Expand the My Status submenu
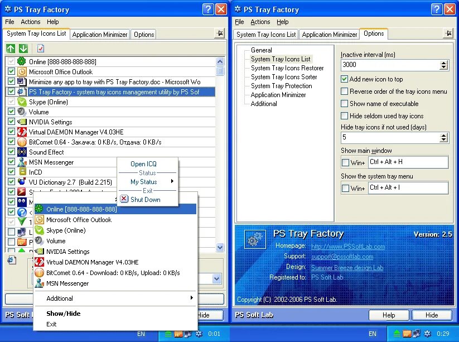459x342 pixels. point(148,182)
